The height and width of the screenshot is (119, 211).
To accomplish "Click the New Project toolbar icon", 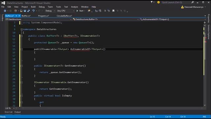I will [15, 11].
